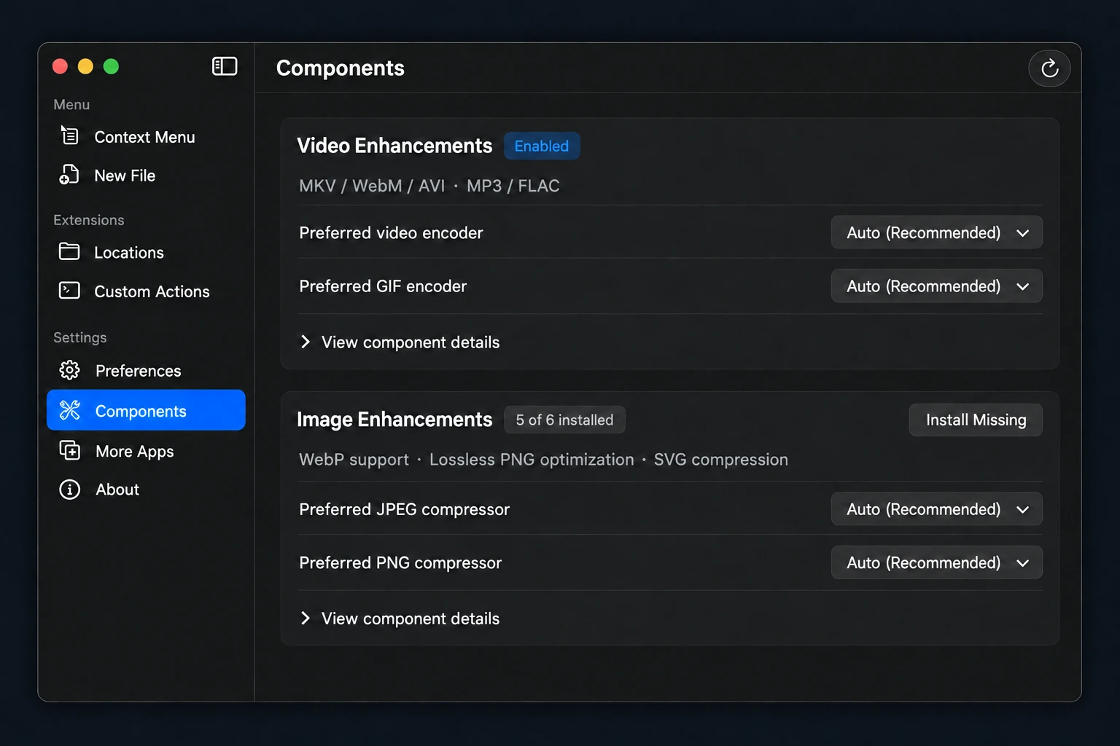Viewport: 1120px width, 746px height.
Task: Select Components sidebar label
Action: point(141,411)
